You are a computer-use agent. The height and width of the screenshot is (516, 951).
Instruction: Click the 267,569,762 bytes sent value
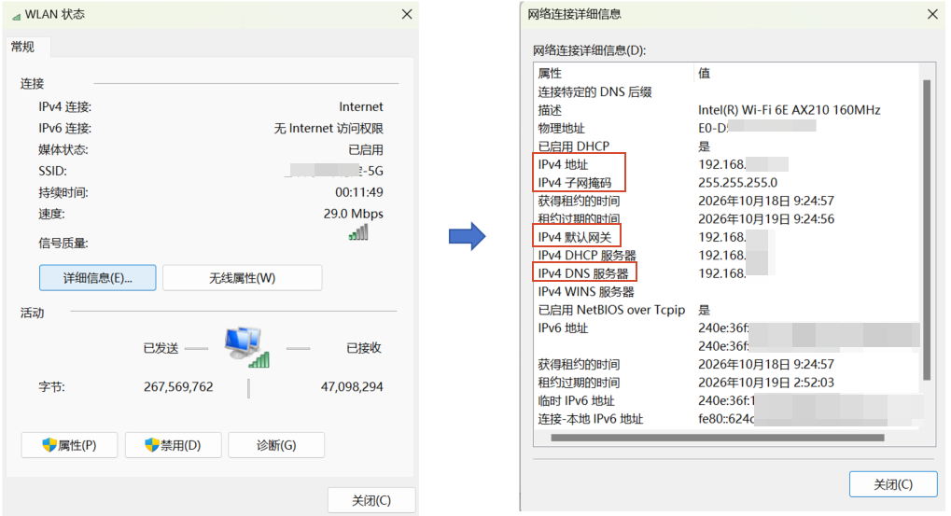click(178, 387)
